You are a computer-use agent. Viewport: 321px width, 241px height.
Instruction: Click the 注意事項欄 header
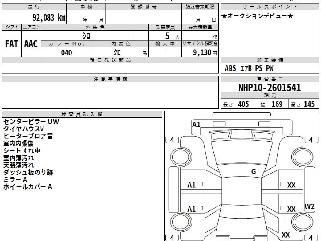[x=110, y=79]
